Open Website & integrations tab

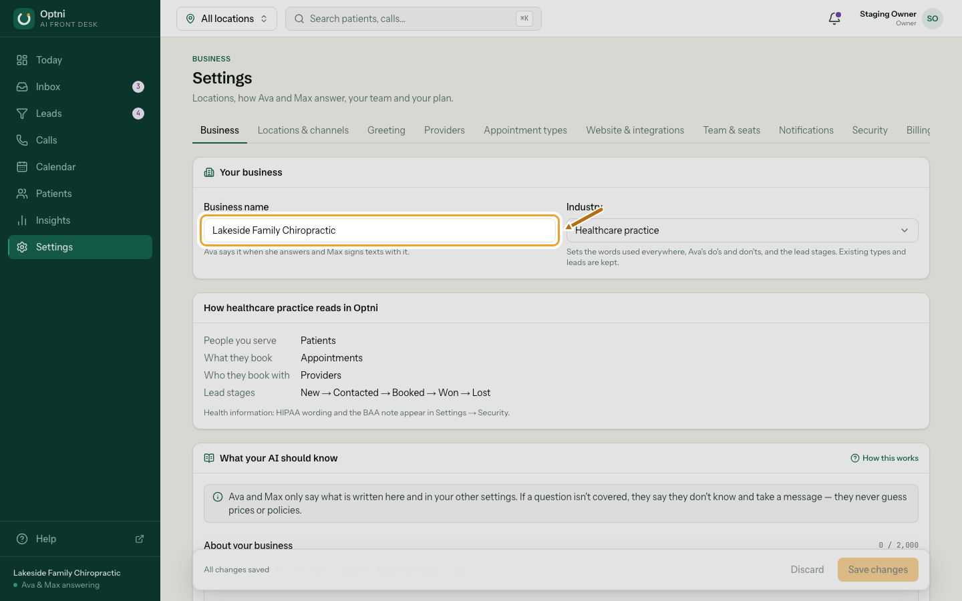click(x=635, y=130)
